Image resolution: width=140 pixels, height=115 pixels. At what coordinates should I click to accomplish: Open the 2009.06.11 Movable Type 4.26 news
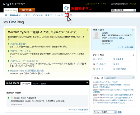pos(113,98)
